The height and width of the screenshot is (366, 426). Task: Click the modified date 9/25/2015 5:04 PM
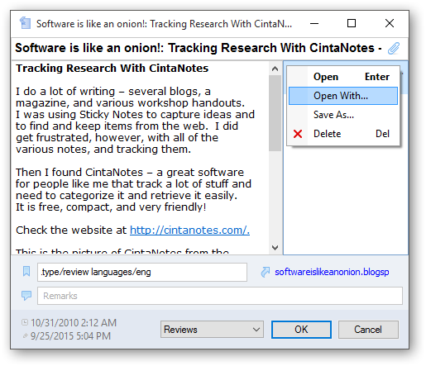(70, 336)
